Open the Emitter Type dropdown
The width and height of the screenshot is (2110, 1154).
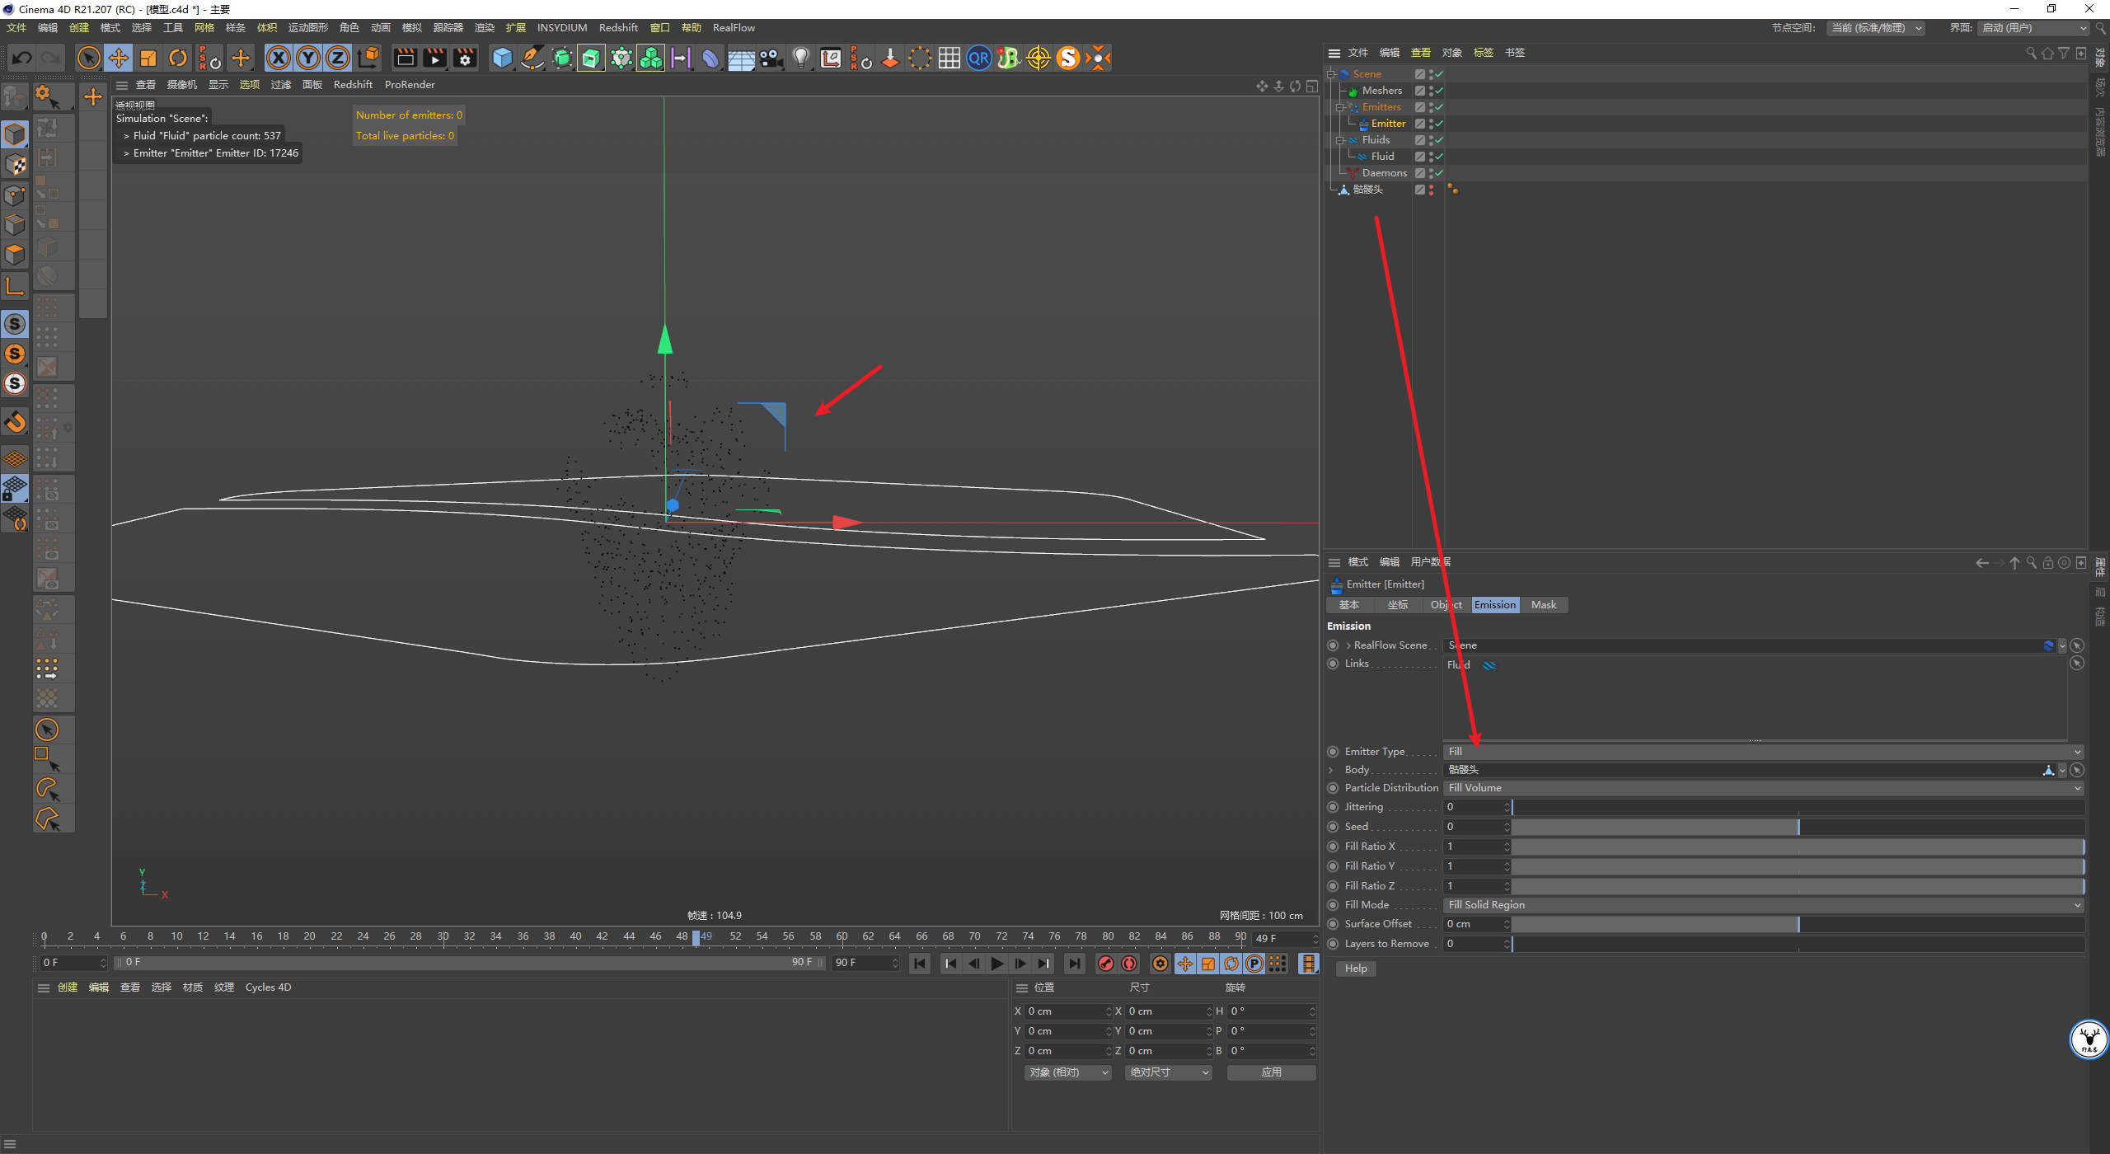point(1763,752)
